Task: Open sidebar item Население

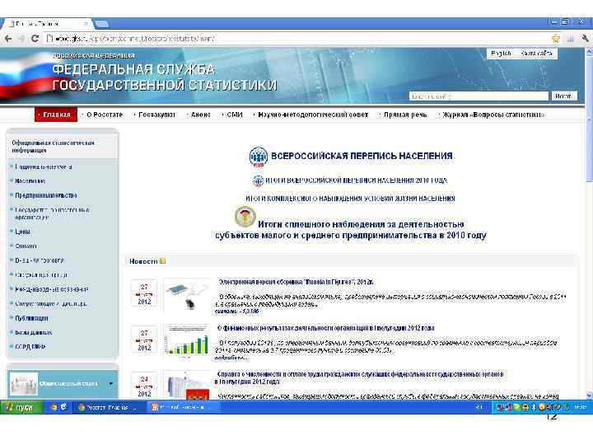Action: [x=30, y=181]
